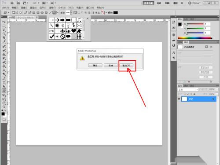Image resolution: width=220 pixels, height=165 pixels.
Task: Toggle lock image pixels in Layers panel
Action: 188,94
